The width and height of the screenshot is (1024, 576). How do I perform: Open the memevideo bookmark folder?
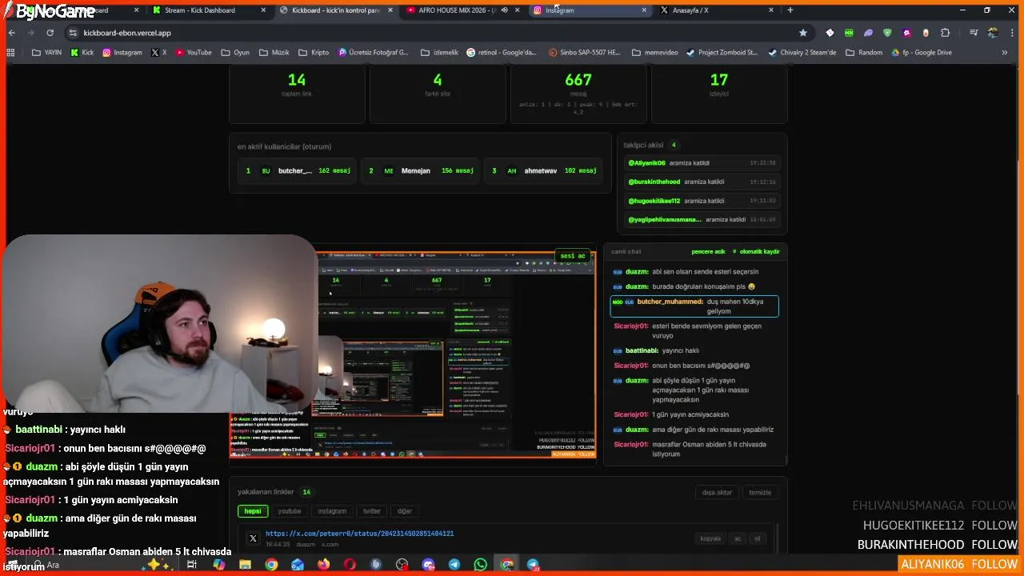(655, 53)
